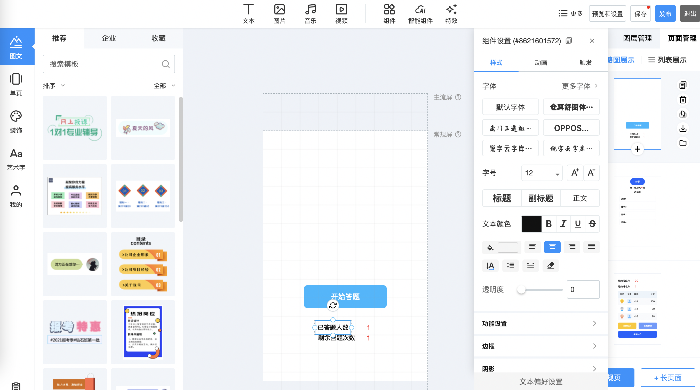Screen dimensions: 700x390
Task: Open the 智能组件 AI components
Action: click(420, 14)
